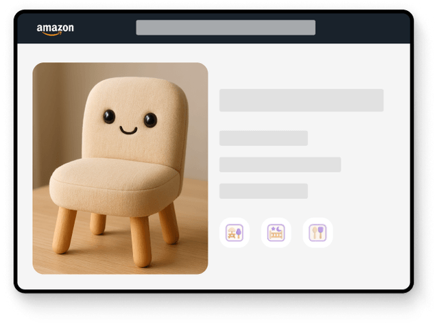Click the chair's right black eye

[150, 120]
